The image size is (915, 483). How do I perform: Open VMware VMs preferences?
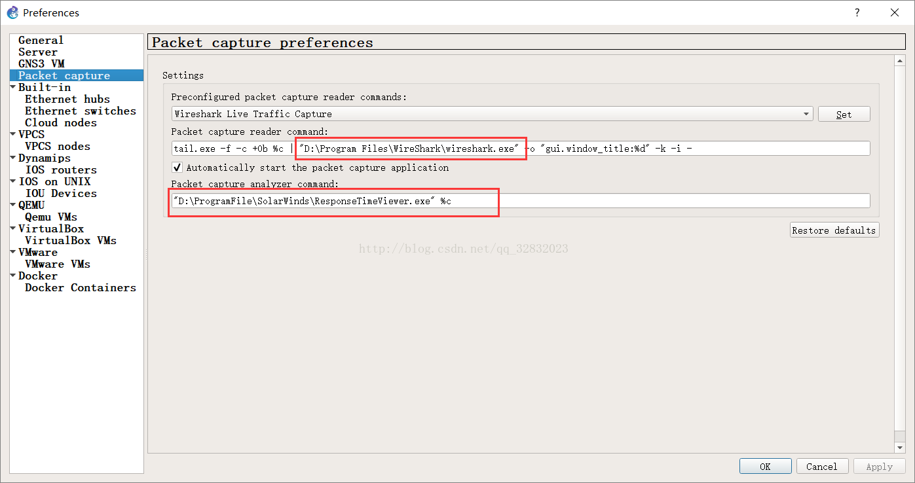[x=58, y=264]
